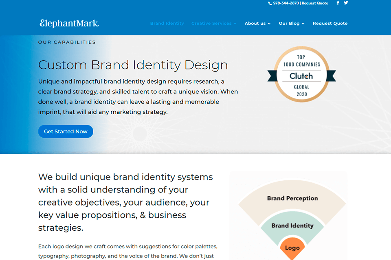
Task: Click the teal Brand Identity diagram segment
Action: pos(292,225)
